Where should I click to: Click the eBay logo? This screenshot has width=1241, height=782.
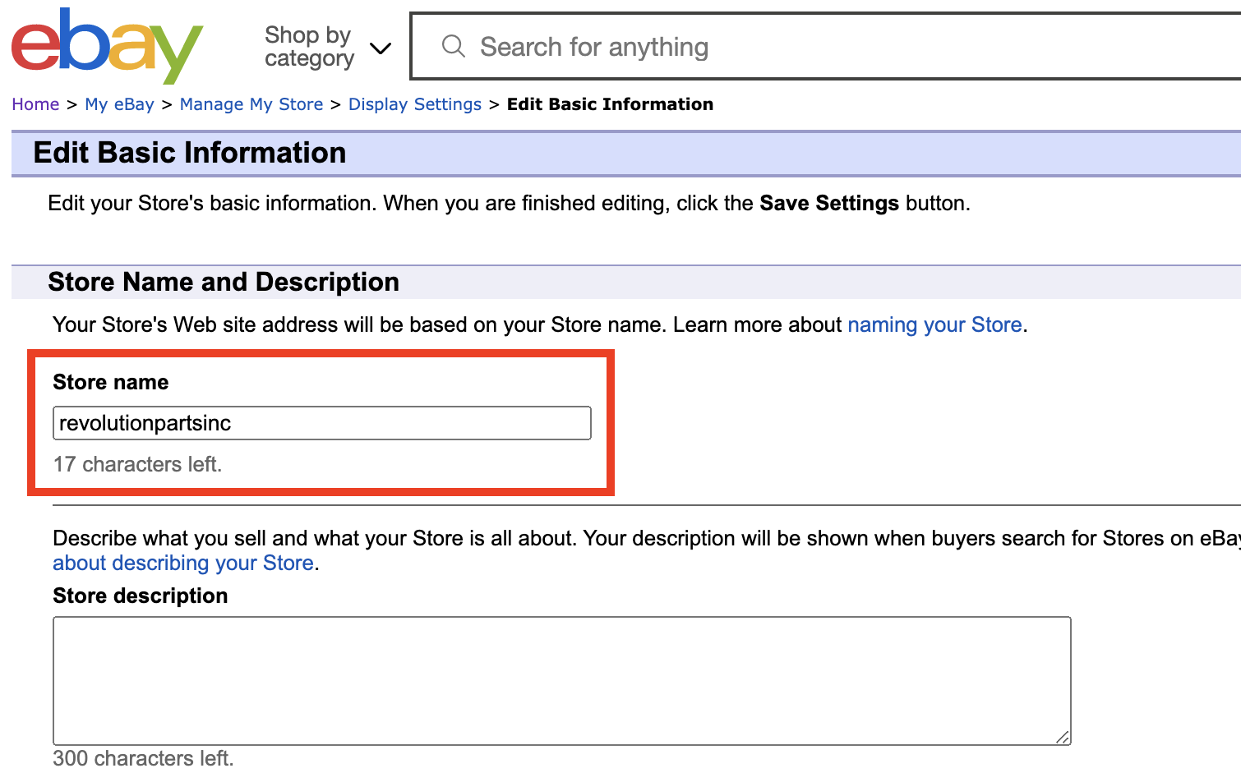pyautogui.click(x=107, y=46)
